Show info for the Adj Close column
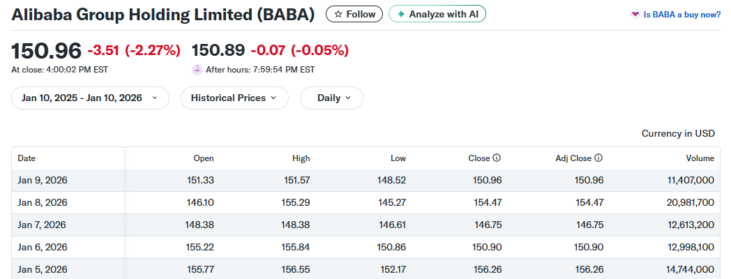 [598, 158]
